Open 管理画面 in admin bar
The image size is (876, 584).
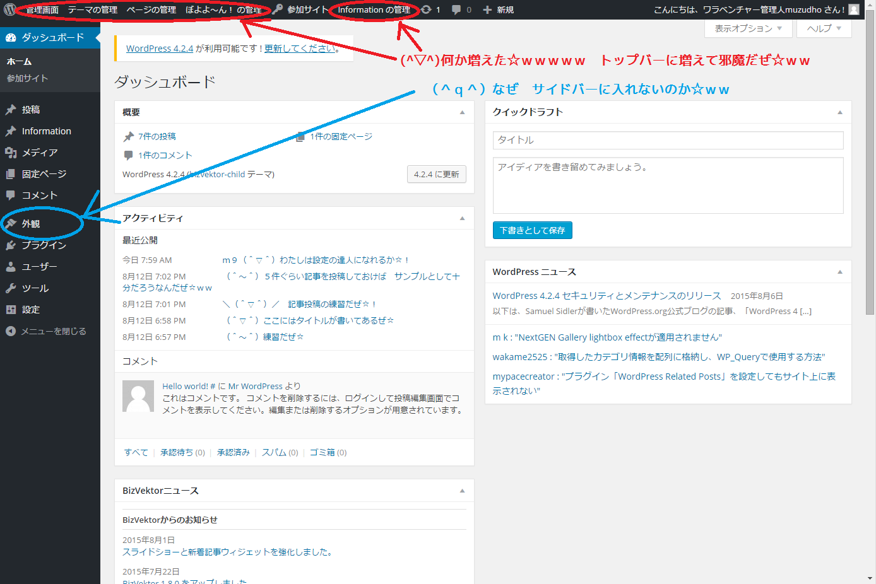tap(42, 10)
